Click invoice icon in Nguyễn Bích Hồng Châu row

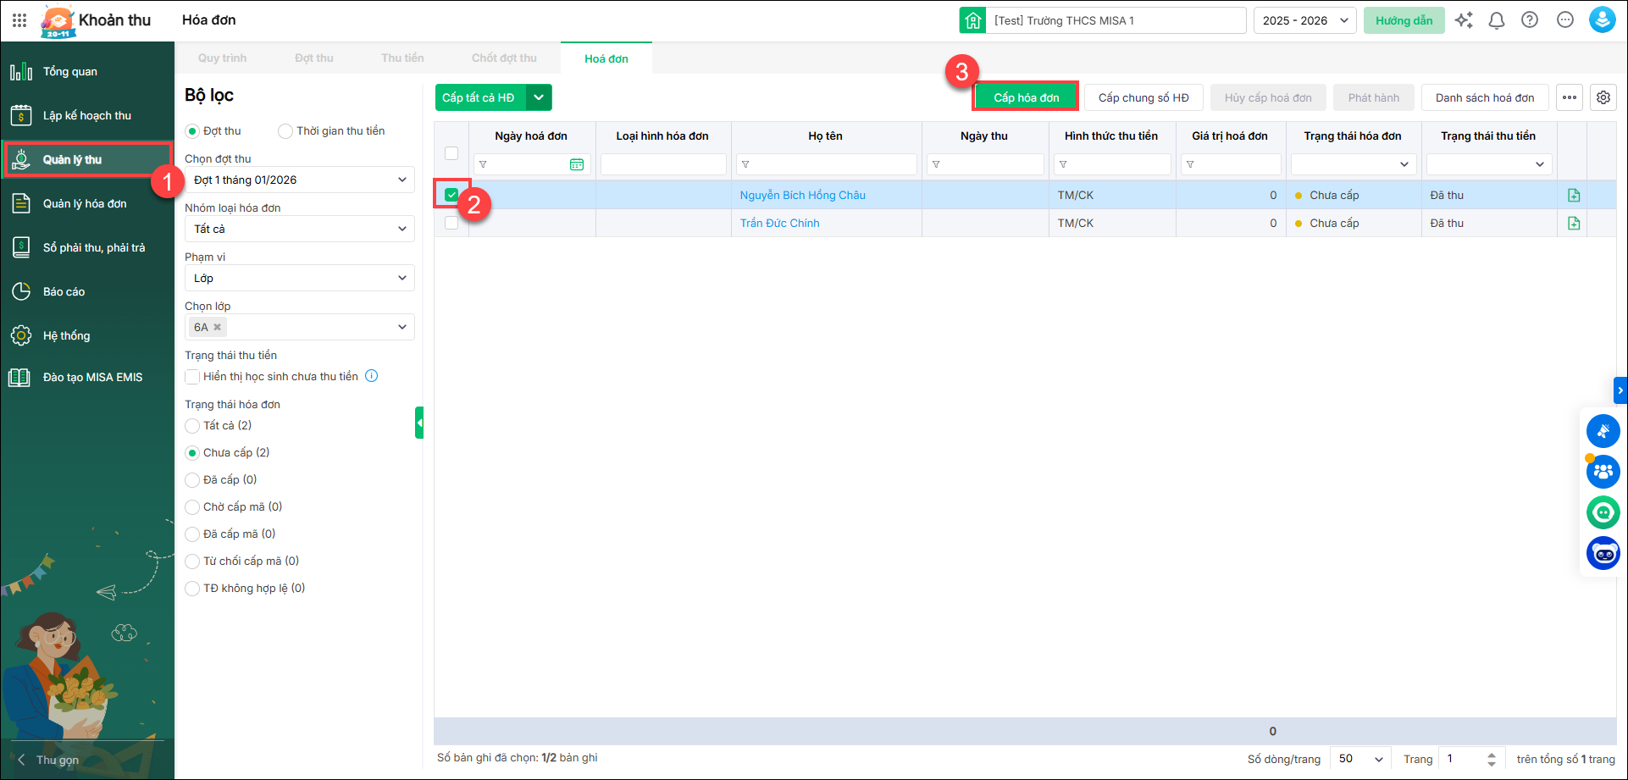coord(1574,196)
